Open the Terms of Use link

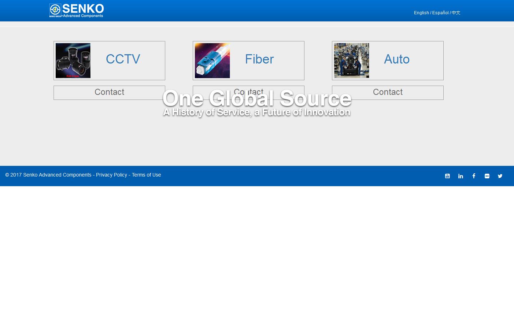(x=146, y=175)
